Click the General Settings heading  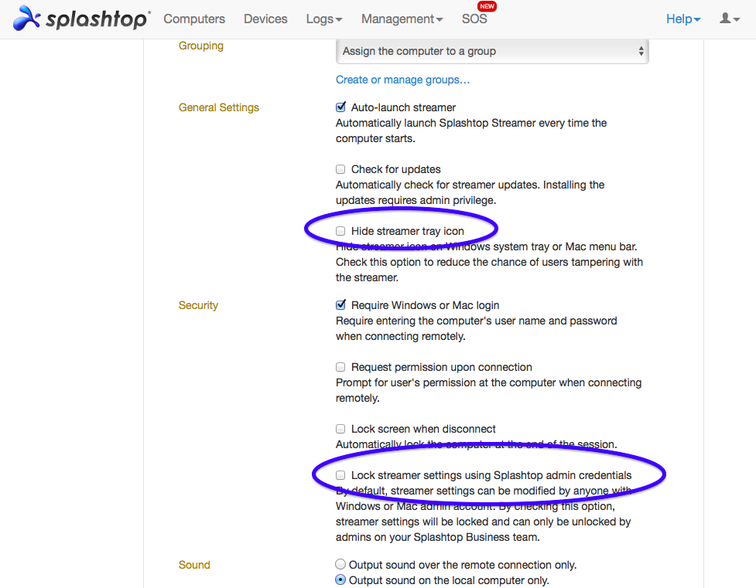(219, 107)
